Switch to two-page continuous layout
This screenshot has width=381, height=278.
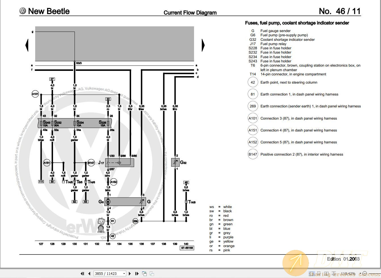tap(334, 274)
